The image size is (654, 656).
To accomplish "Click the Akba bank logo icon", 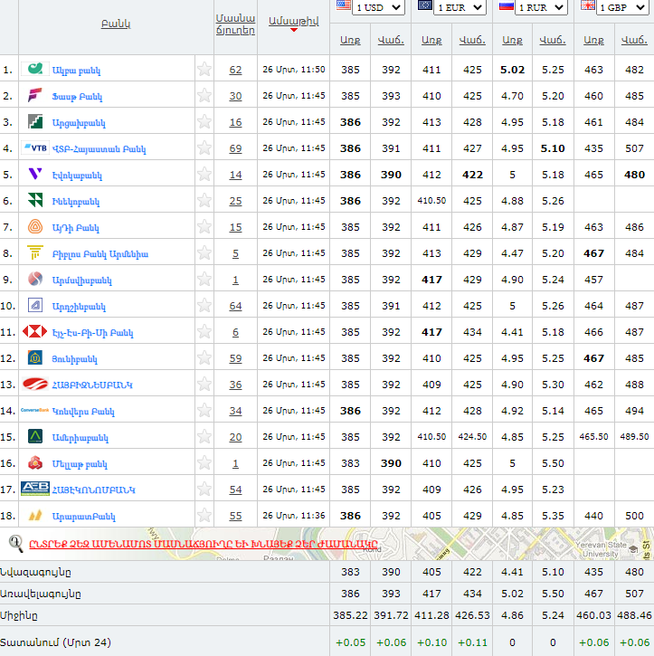I will point(35,69).
